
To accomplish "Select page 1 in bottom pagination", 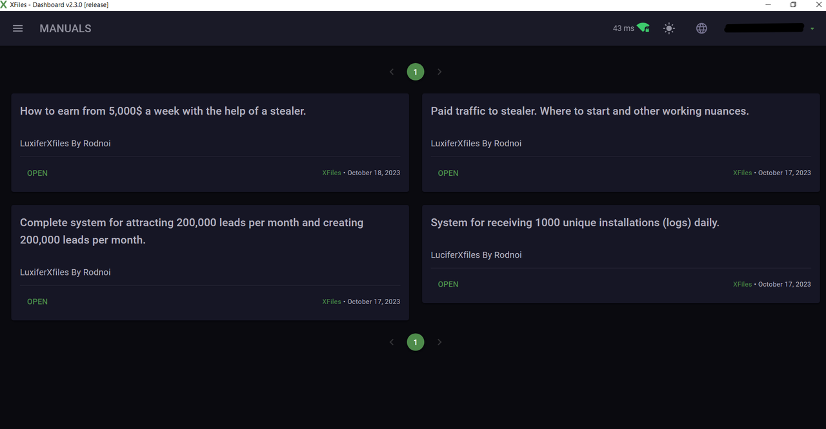I will pyautogui.click(x=416, y=342).
